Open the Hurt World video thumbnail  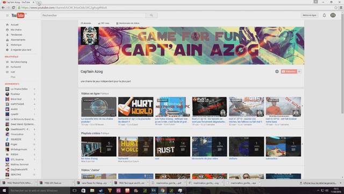coord(136,107)
